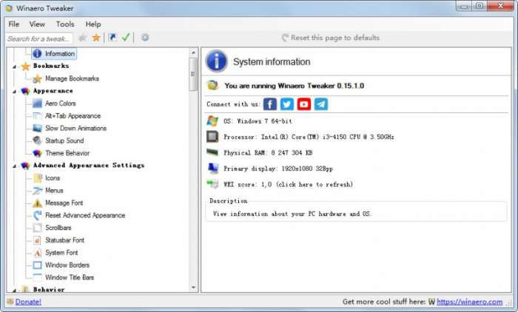This screenshot has height=312, width=518.
Task: Click the Advanced Appearance Settings category label
Action: pos(89,166)
